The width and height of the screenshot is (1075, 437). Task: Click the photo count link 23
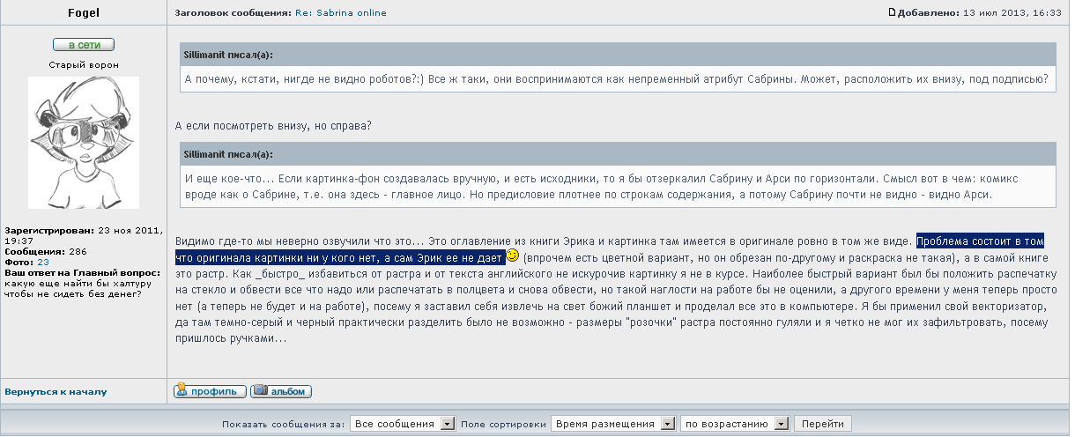(42, 262)
